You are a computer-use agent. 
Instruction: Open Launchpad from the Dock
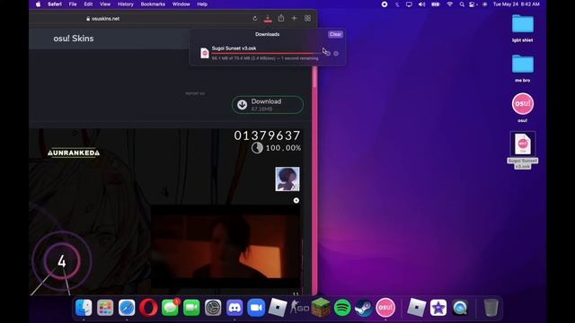pyautogui.click(x=105, y=308)
